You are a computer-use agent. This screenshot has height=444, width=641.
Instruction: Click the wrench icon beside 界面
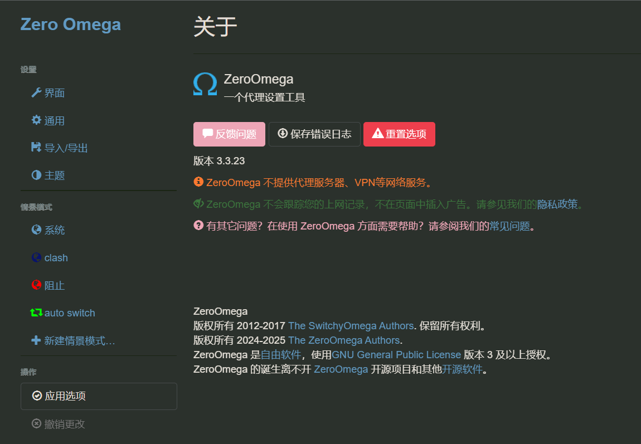tap(36, 92)
